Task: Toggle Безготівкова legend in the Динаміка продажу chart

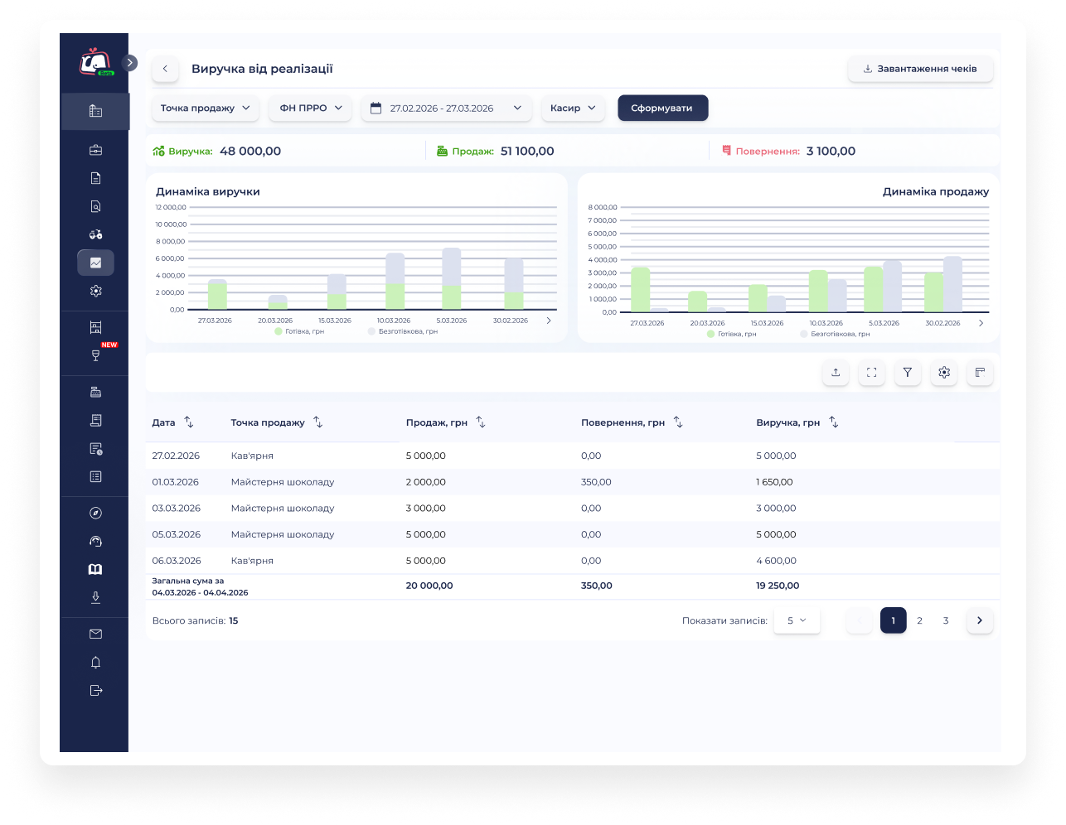Action: click(836, 334)
